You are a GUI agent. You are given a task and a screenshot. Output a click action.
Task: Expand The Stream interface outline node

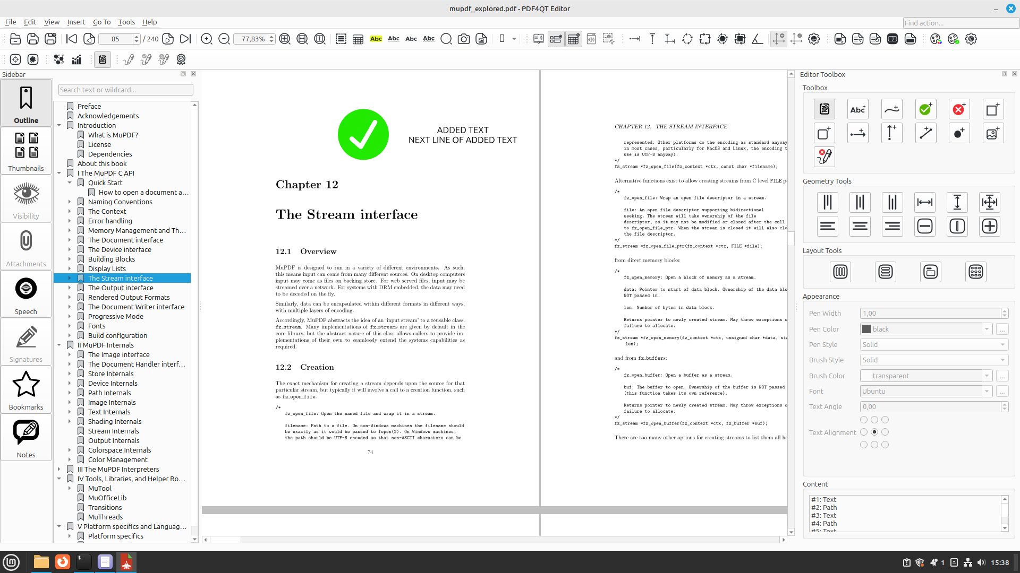[70, 279]
